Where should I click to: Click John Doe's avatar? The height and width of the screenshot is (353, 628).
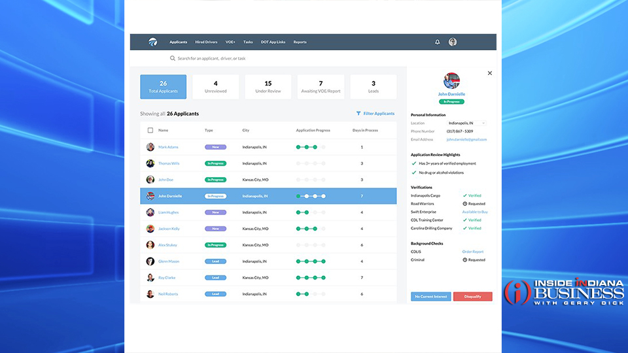150,180
